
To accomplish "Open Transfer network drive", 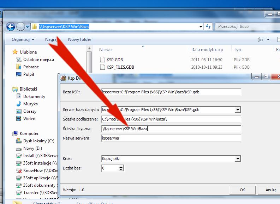I will (37, 193).
